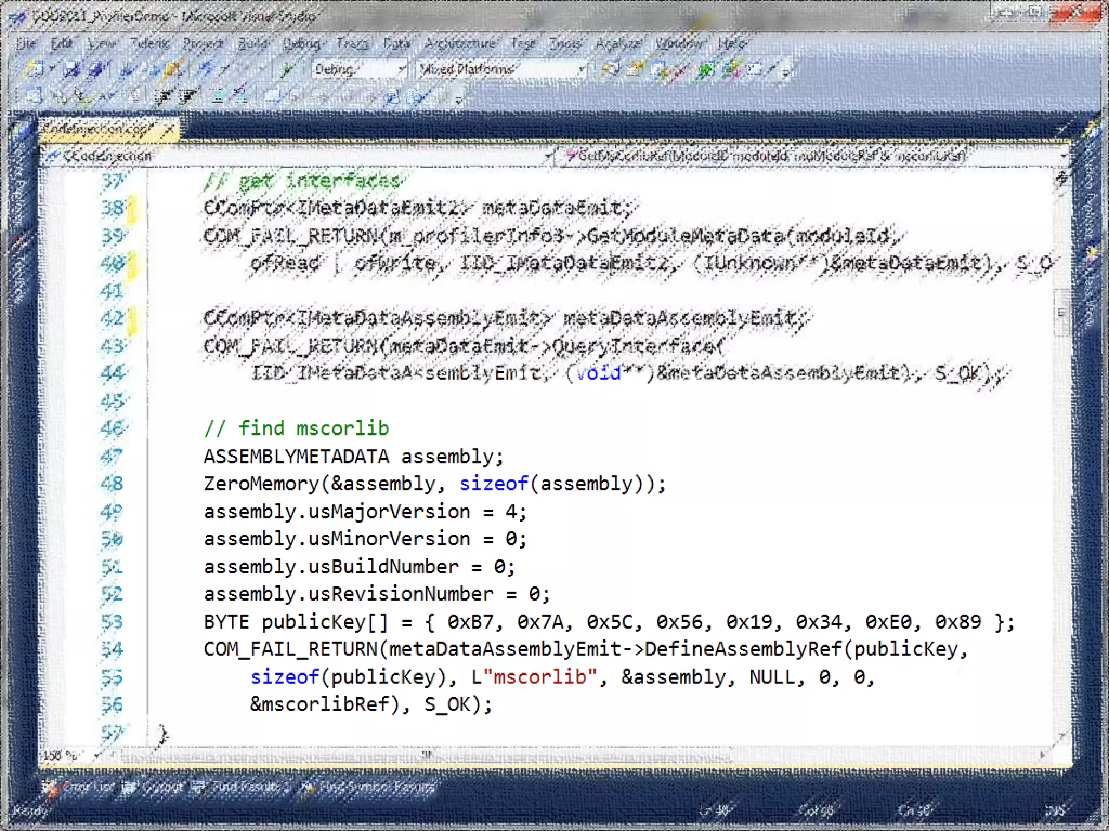Toggle a bookmark using the bookmark icon
The width and height of the screenshot is (1109, 831).
pos(272,97)
